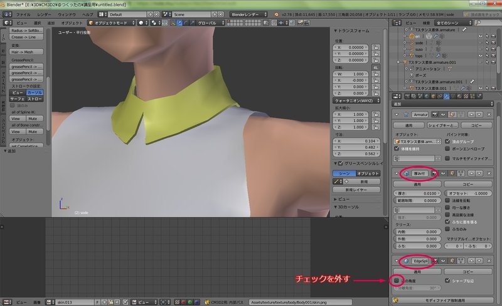This screenshot has width=502, height=306.
Task: Remove the 厚み付 modifier with X
Action: coord(489,173)
